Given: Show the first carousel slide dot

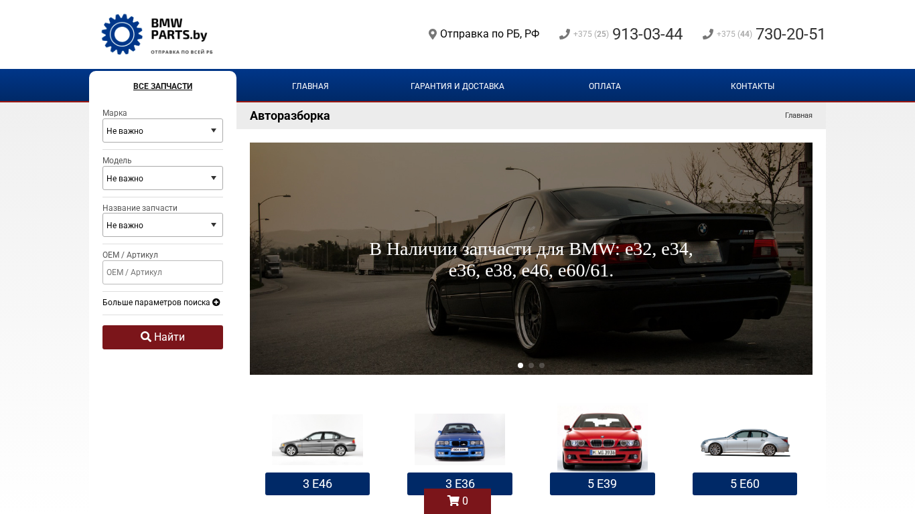Looking at the screenshot, I should coord(520,365).
